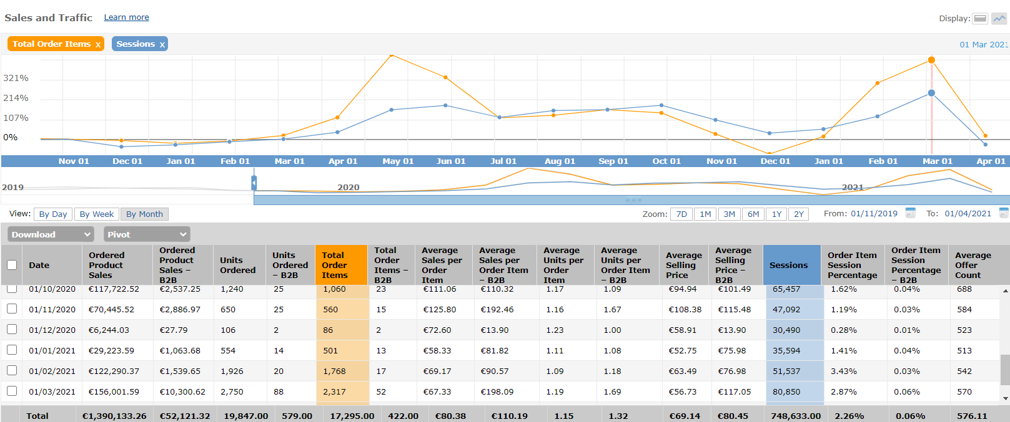Expand the Download dropdown

pos(51,234)
